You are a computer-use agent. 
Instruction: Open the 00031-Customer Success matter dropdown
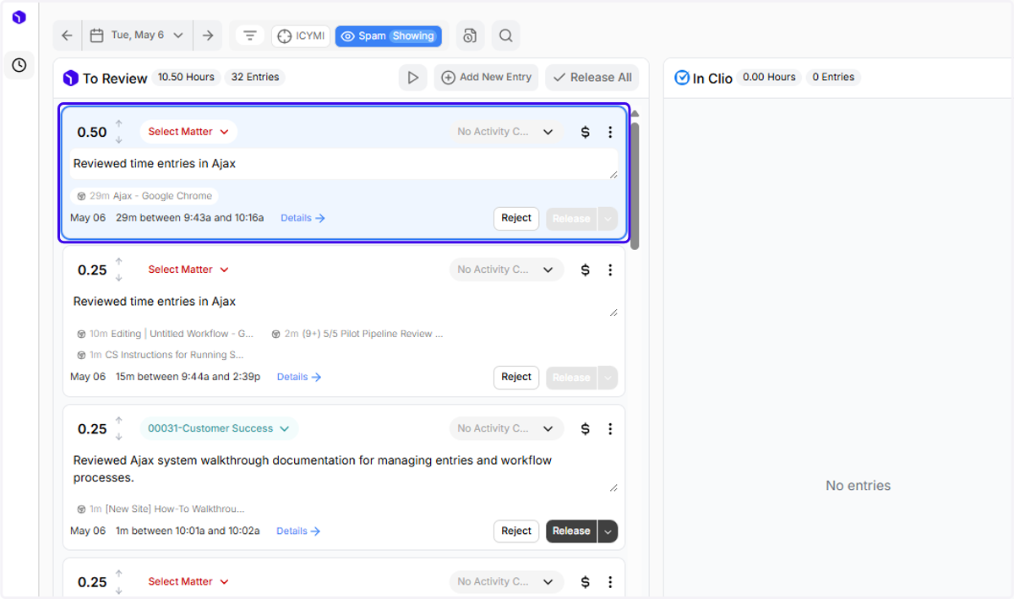219,428
